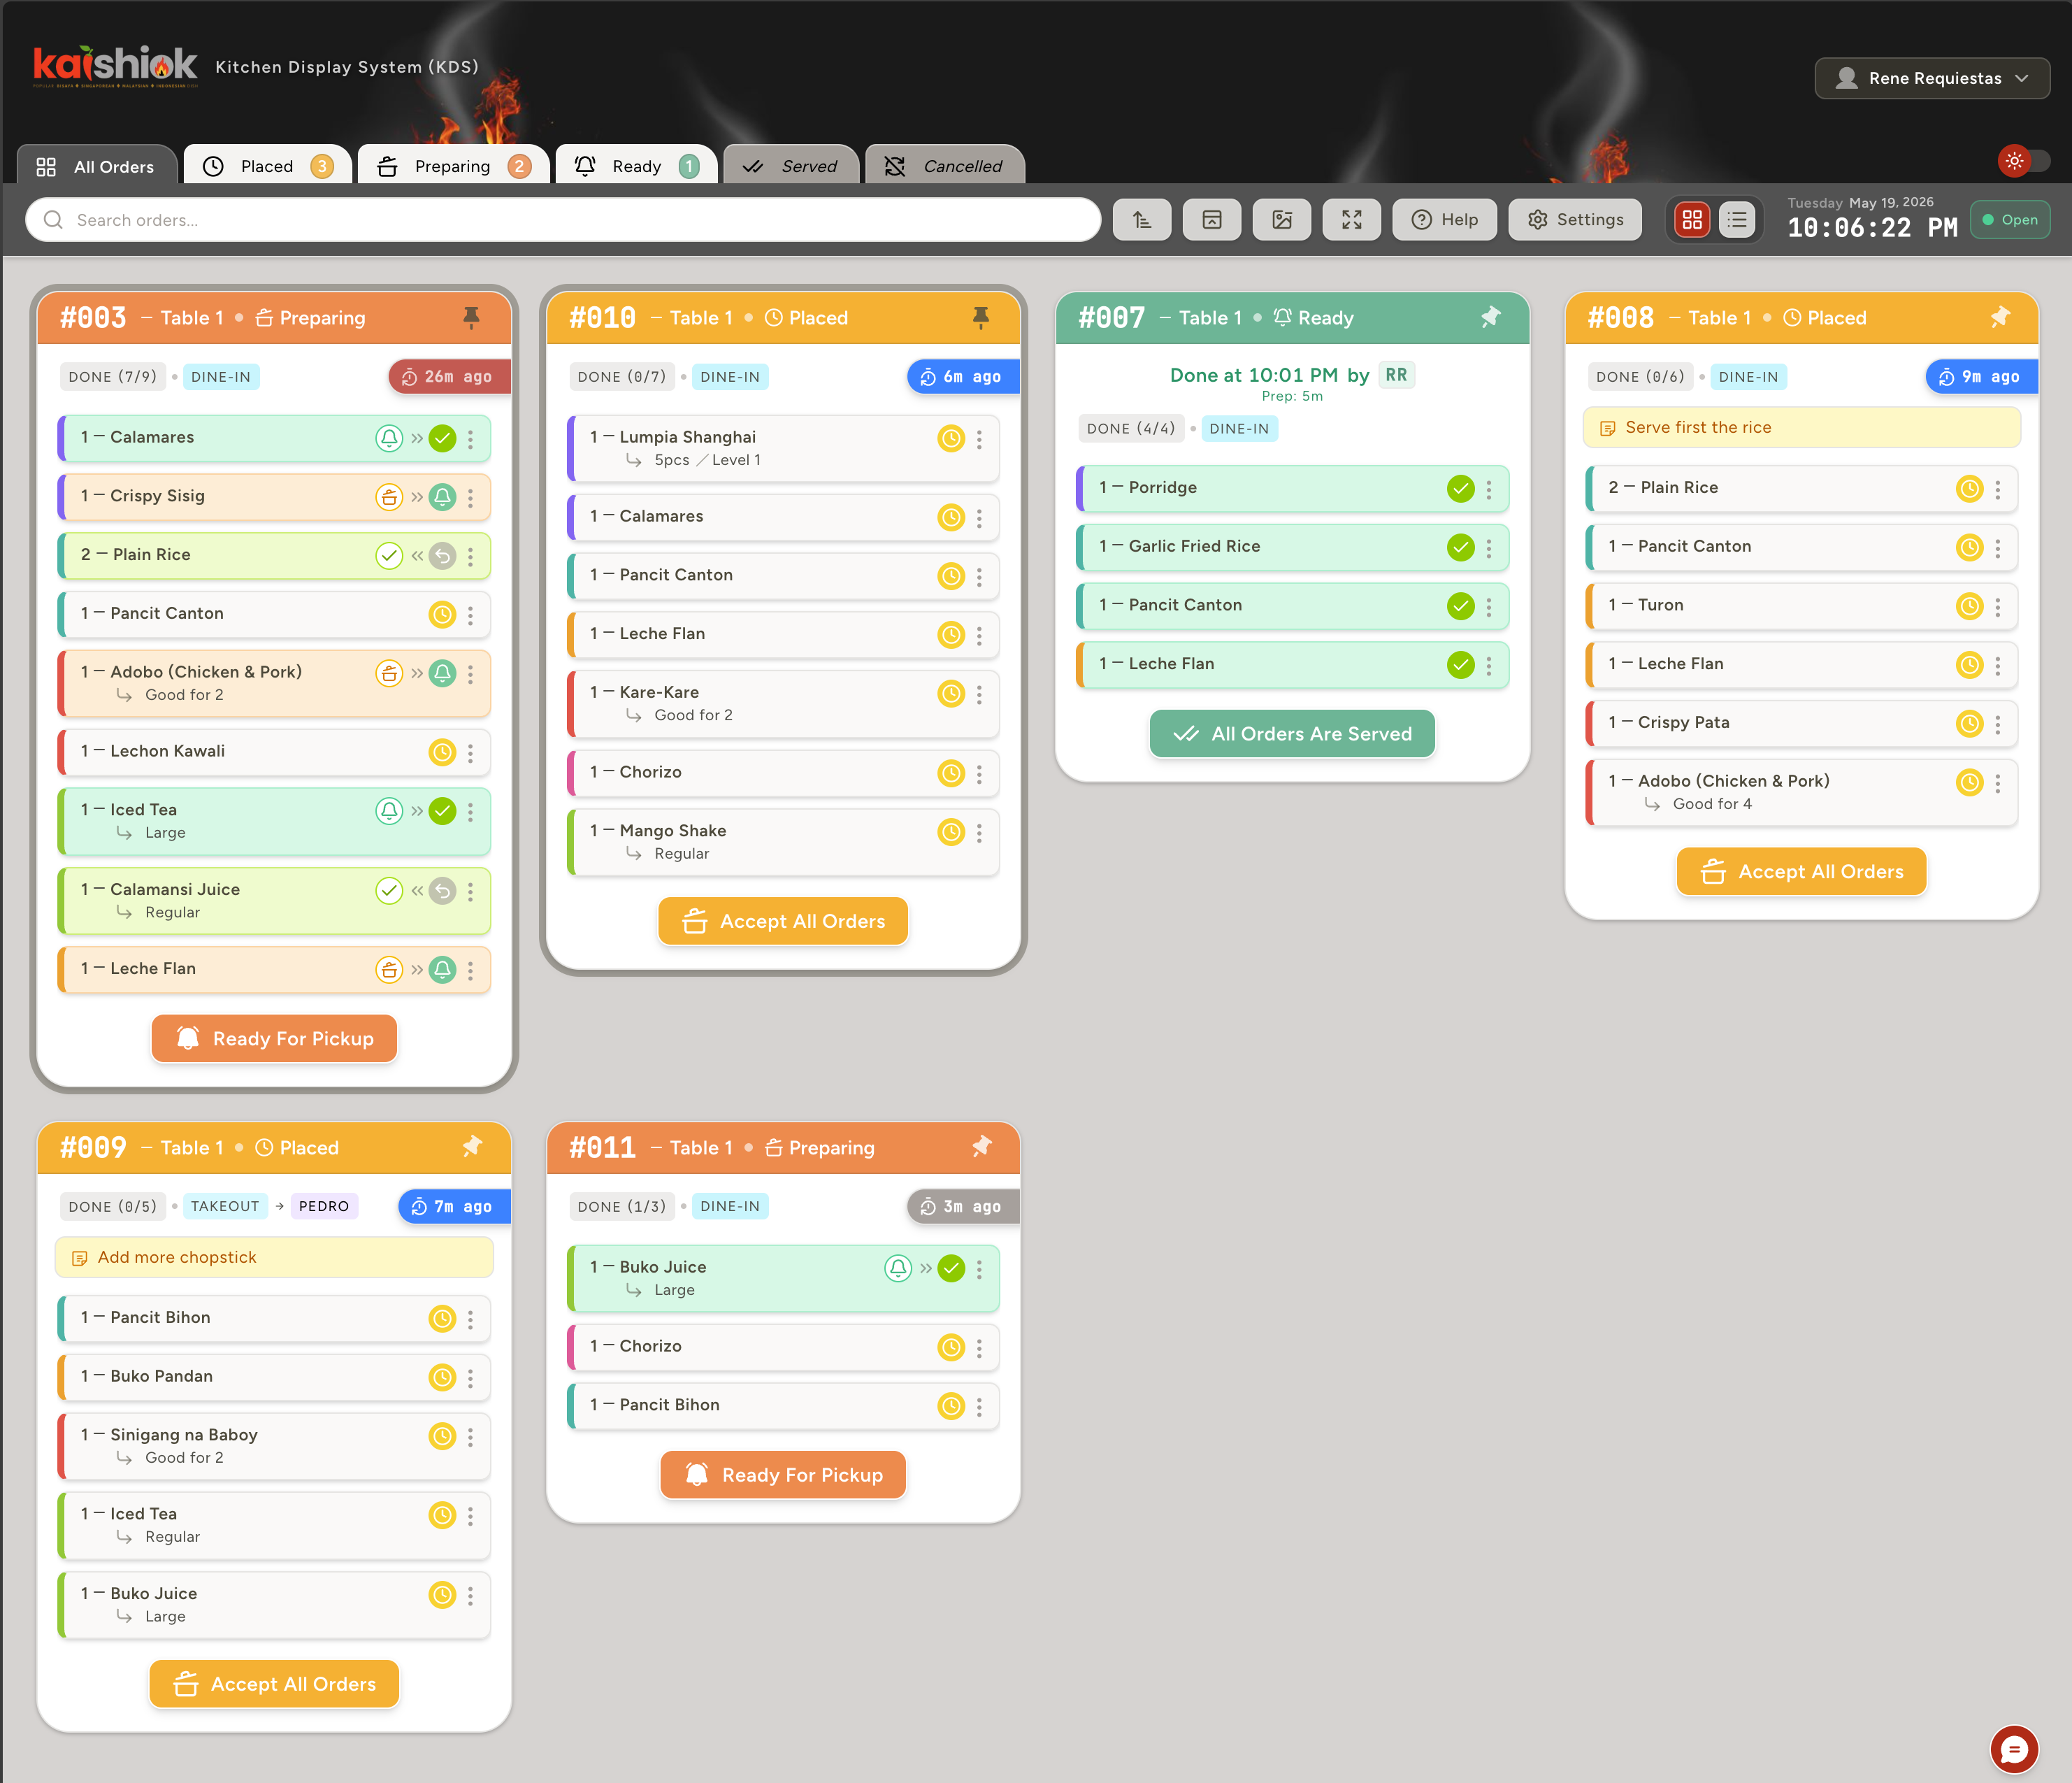Screen dimensions: 2072x1783
Task: Click the green Open store status badge
Action: click(2010, 220)
